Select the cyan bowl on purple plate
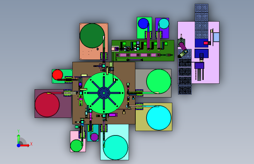The image size is (254, 164). click(163, 24)
